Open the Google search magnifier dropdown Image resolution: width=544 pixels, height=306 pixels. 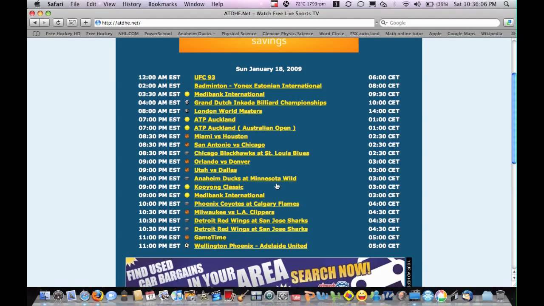[x=384, y=23]
